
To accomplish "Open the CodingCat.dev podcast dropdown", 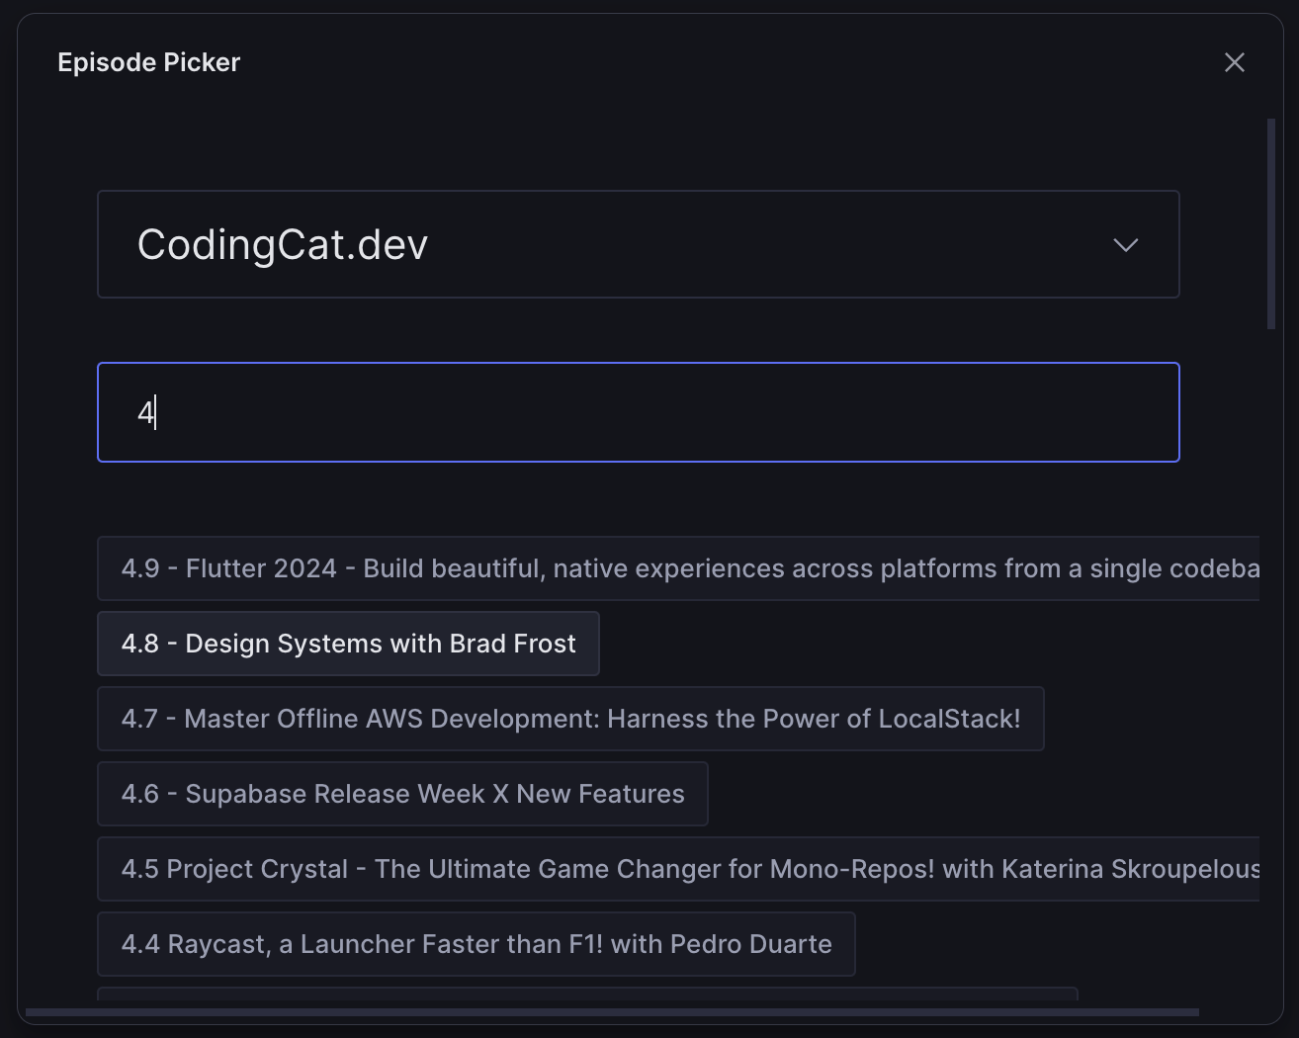I will [x=638, y=244].
